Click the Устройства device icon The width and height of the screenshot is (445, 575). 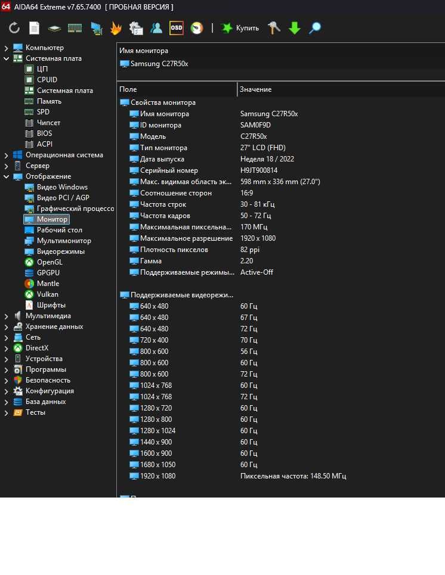tap(18, 359)
